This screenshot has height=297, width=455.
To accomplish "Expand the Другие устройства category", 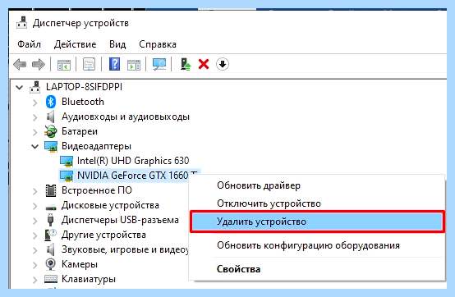I will click(34, 235).
